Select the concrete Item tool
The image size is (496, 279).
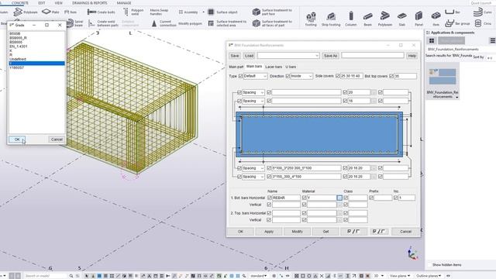436,19
